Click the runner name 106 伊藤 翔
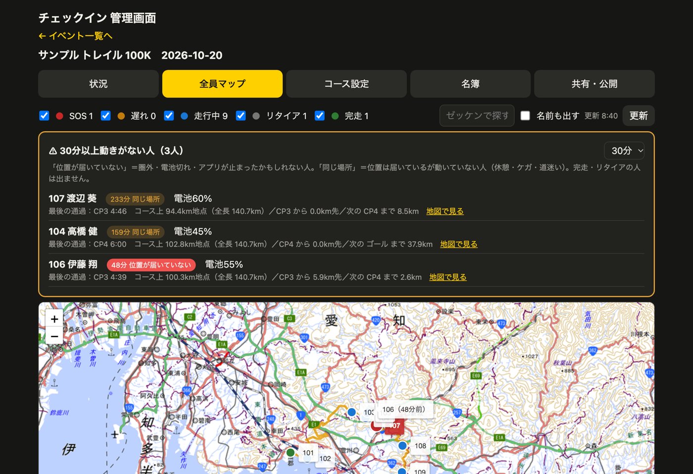 [73, 264]
